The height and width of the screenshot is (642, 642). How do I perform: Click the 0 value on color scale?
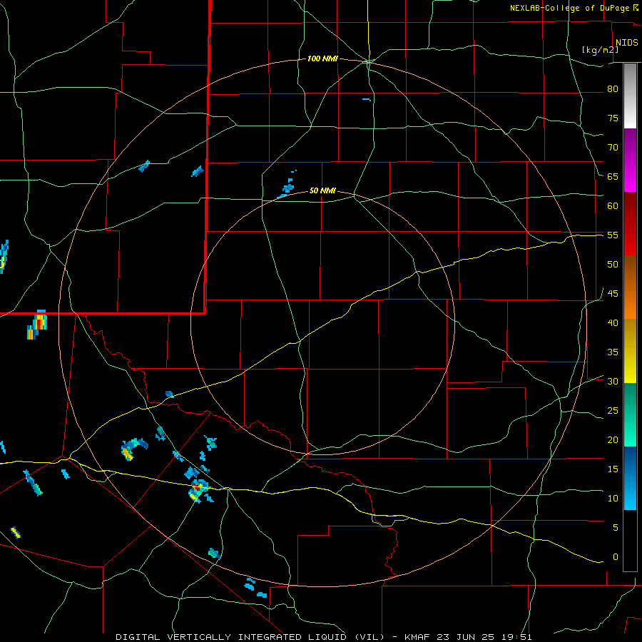click(x=616, y=557)
